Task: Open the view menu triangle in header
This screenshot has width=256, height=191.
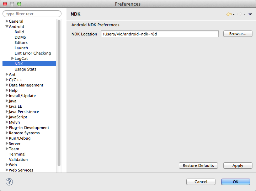Action: pyautogui.click(x=250, y=14)
